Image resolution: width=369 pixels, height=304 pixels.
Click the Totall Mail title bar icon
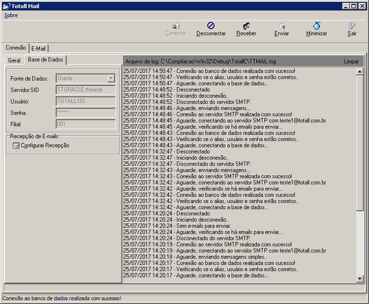[x=6, y=6]
